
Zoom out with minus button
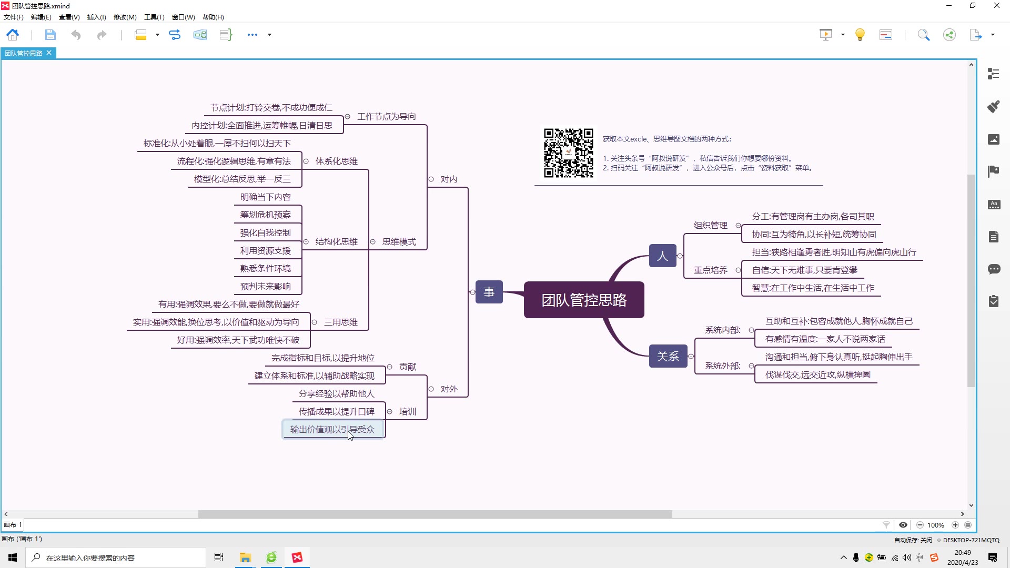[920, 525]
